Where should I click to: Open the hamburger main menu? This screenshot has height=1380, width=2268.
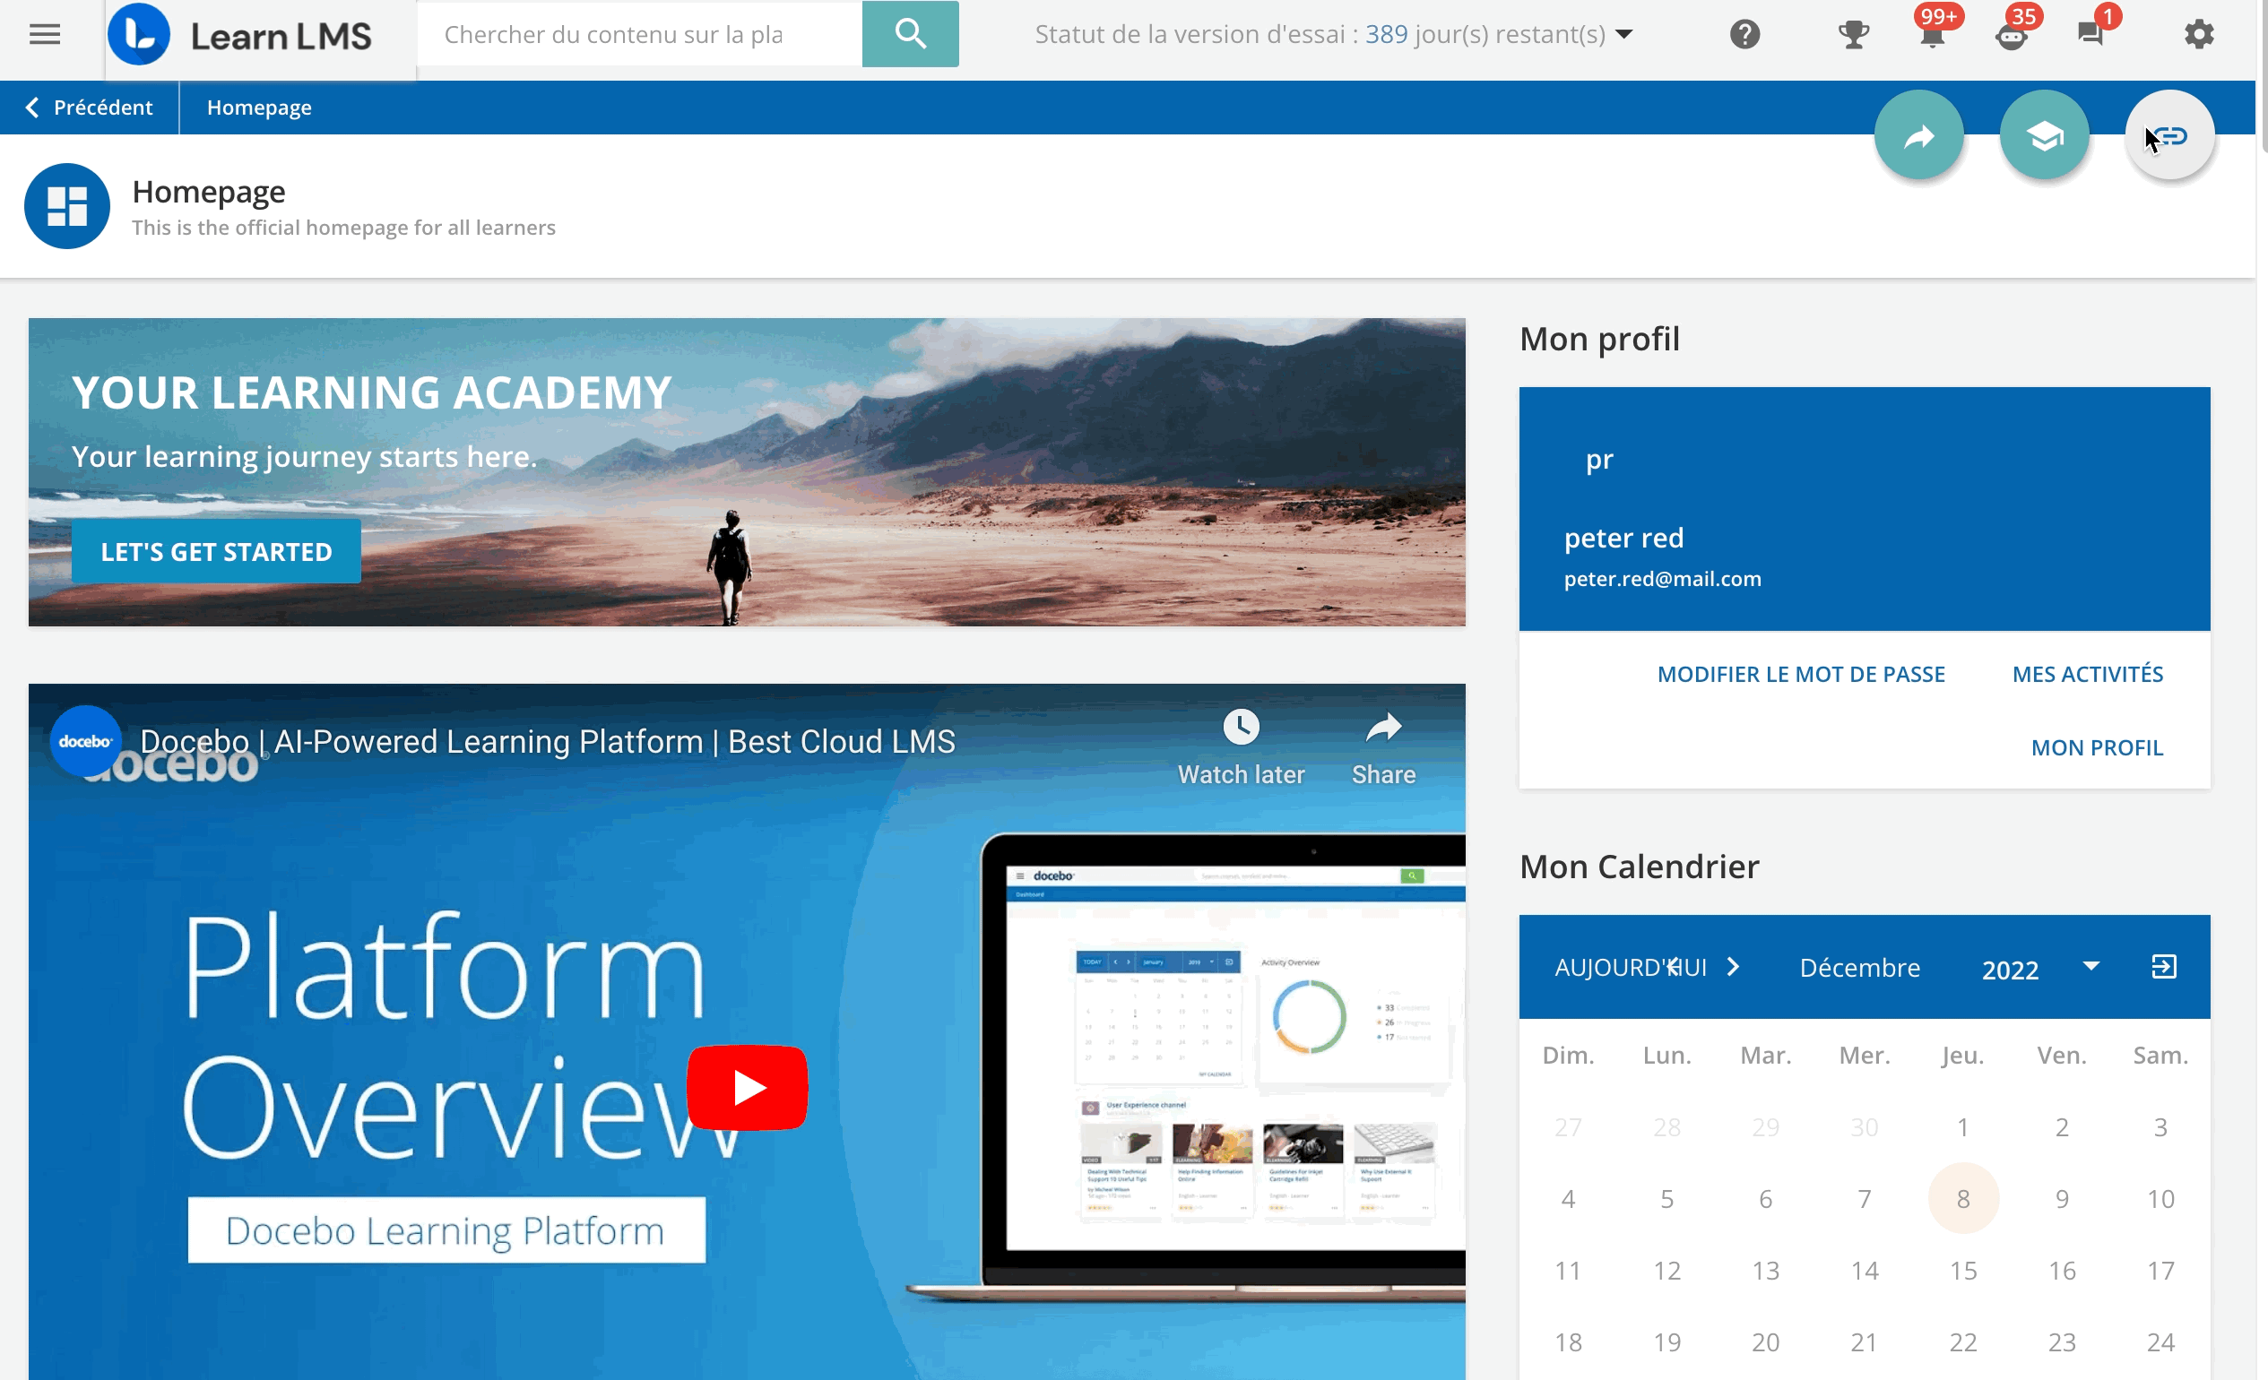point(44,35)
